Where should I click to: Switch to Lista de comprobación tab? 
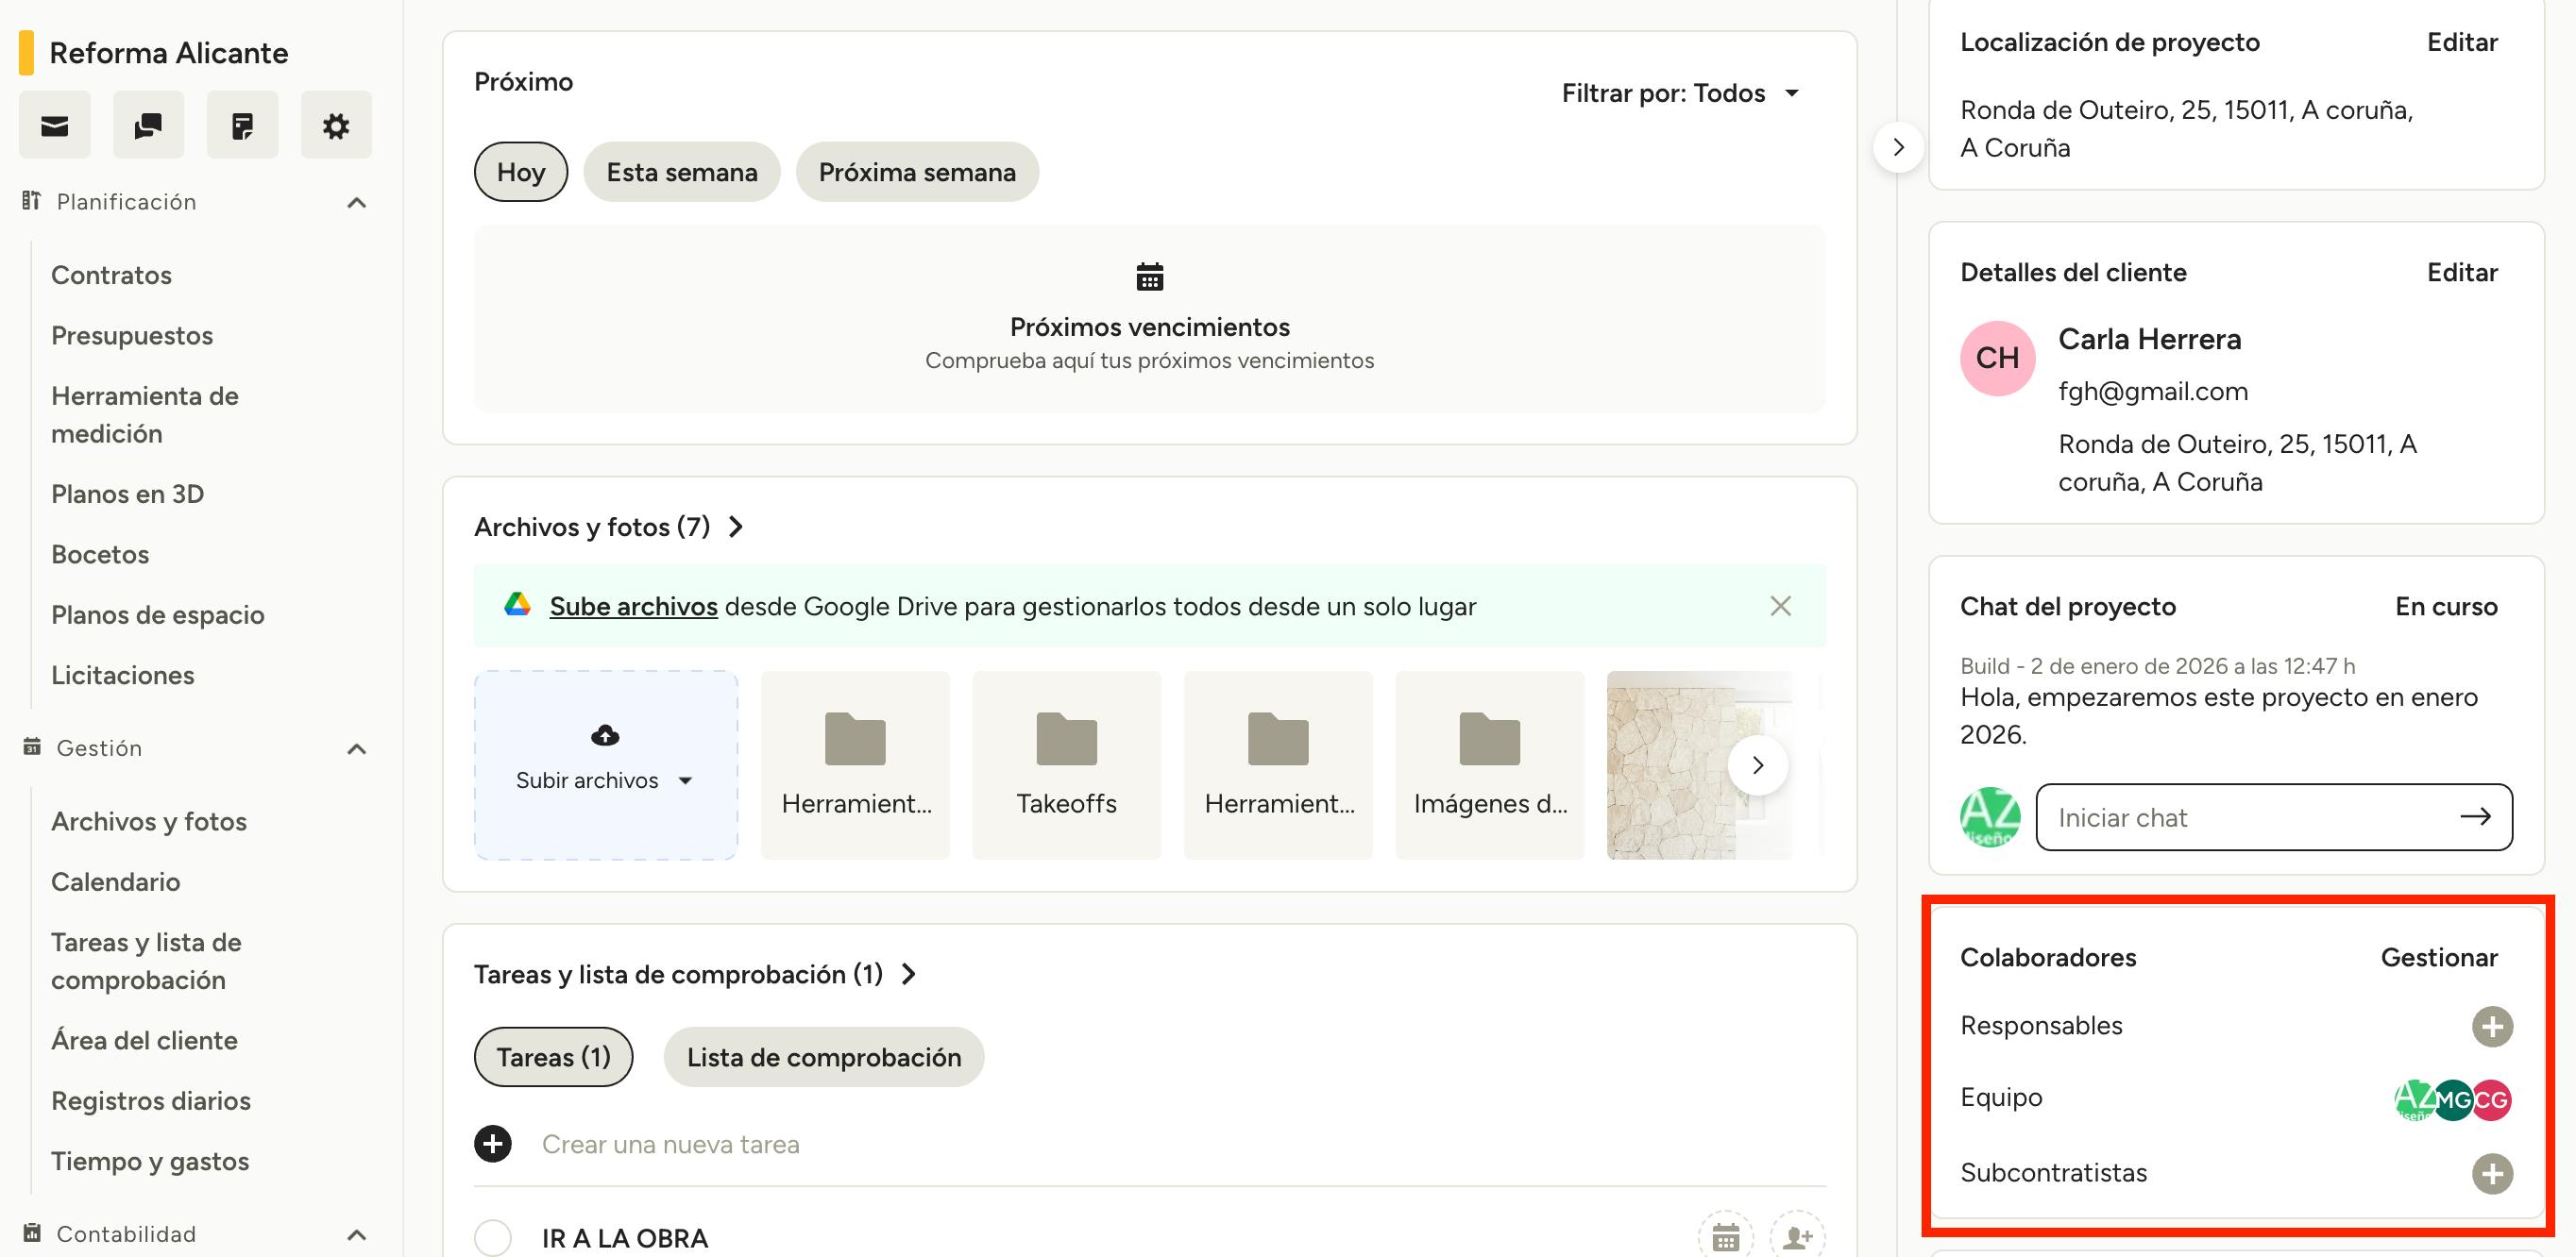click(824, 1057)
